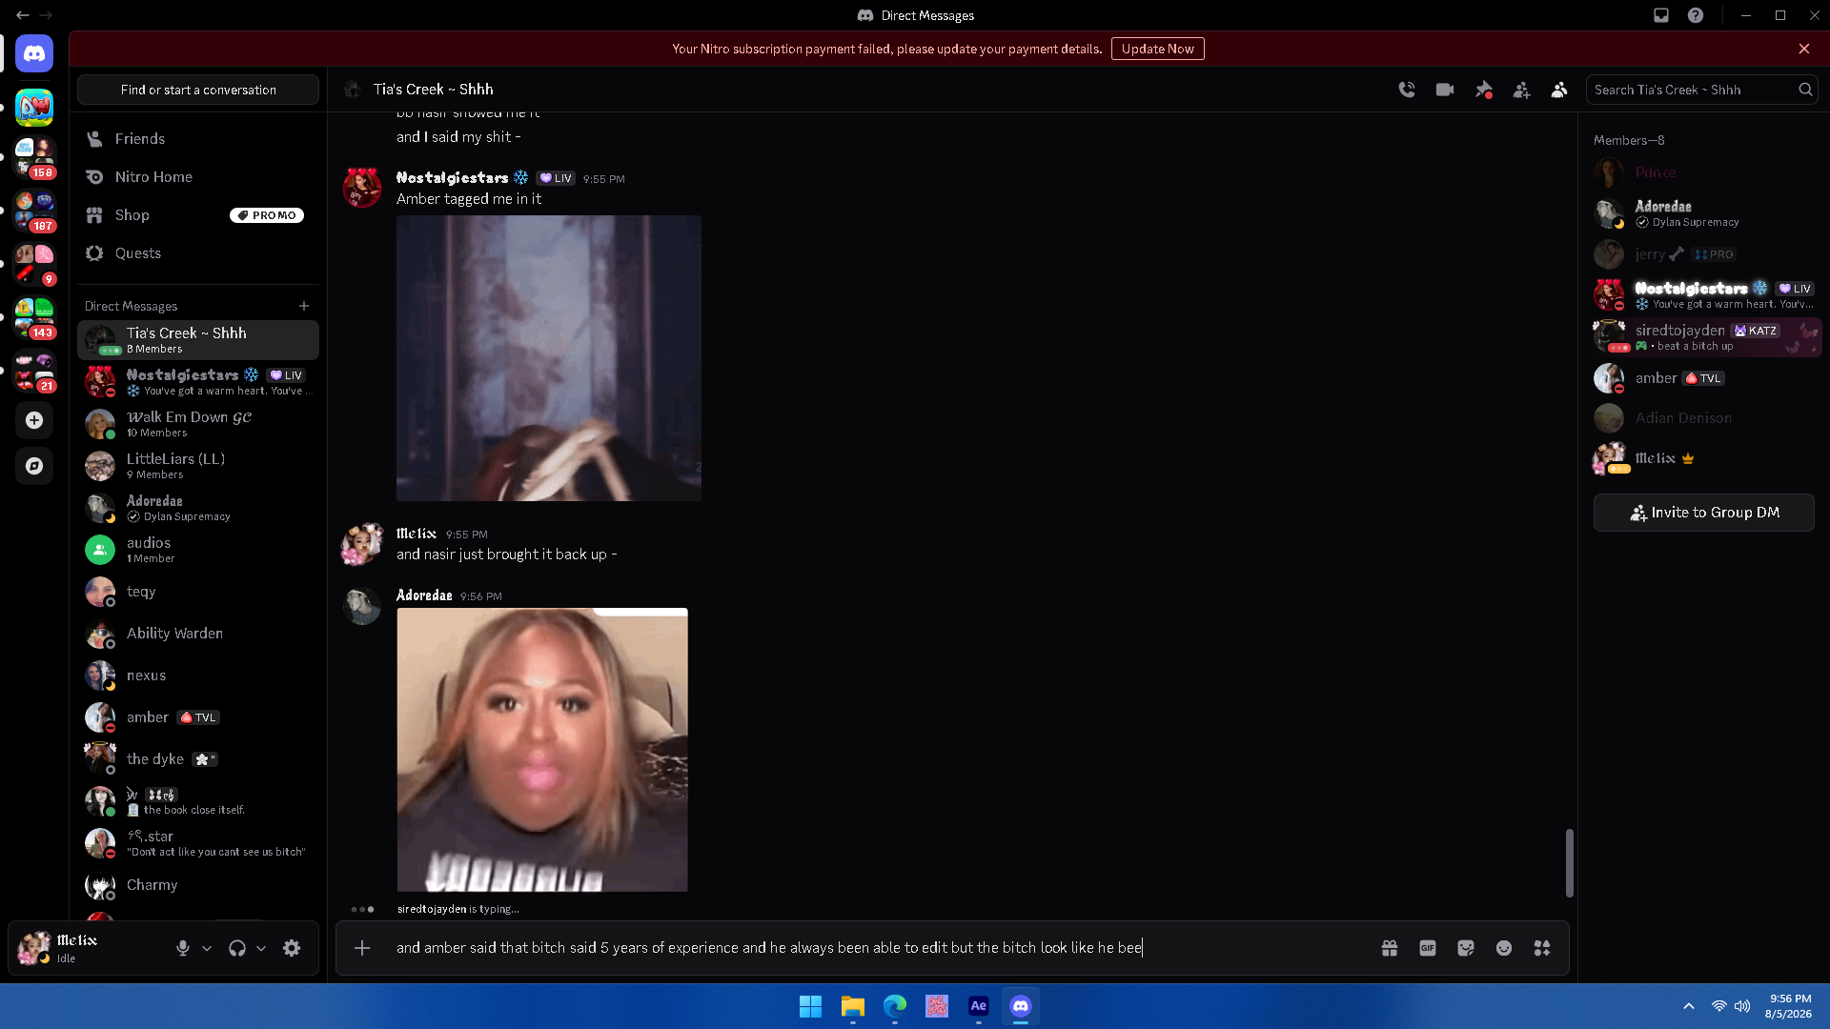Click Invite to Group DM

coord(1704,513)
